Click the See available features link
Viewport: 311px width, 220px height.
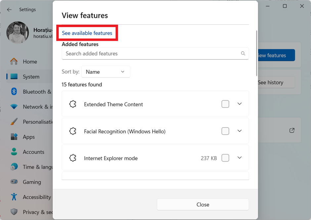point(87,33)
